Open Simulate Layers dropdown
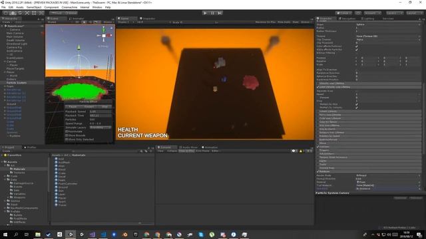This screenshot has width=426, height=239. (x=101, y=127)
